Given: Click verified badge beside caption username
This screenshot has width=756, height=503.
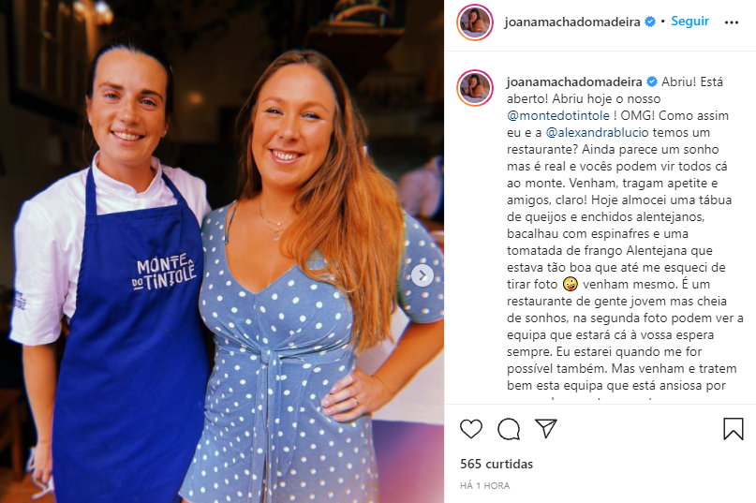Looking at the screenshot, I should 652,82.
